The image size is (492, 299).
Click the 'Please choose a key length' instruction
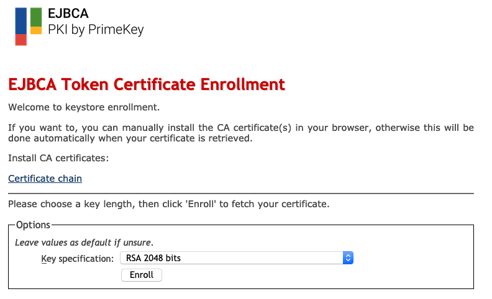pos(168,203)
